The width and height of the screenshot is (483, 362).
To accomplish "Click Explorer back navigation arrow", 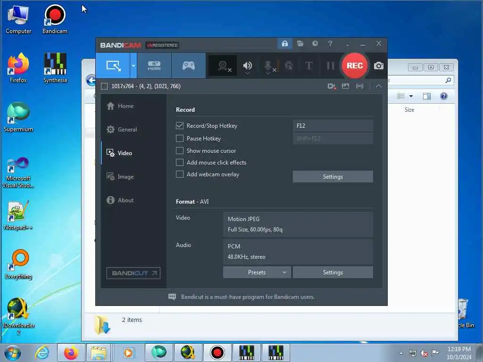I will [91, 80].
